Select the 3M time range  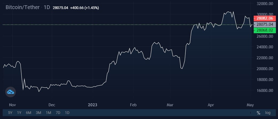coord(38,113)
